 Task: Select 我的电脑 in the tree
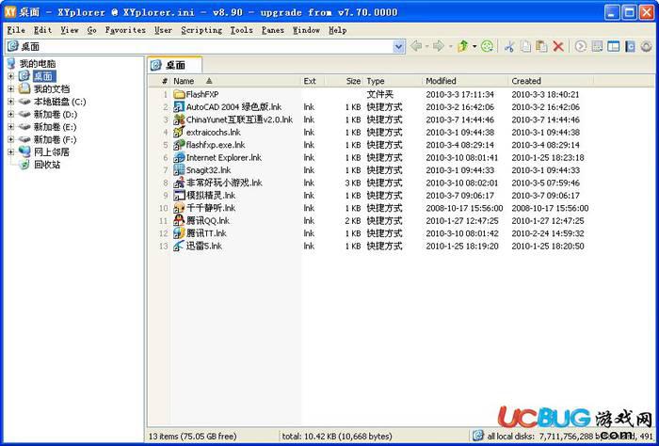[38, 63]
